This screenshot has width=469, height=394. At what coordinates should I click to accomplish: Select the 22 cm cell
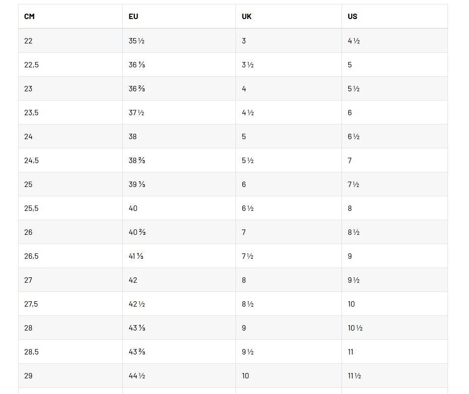click(x=28, y=41)
